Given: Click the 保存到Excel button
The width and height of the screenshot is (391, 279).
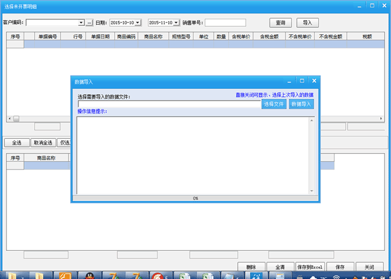Looking at the screenshot, I should (x=311, y=267).
